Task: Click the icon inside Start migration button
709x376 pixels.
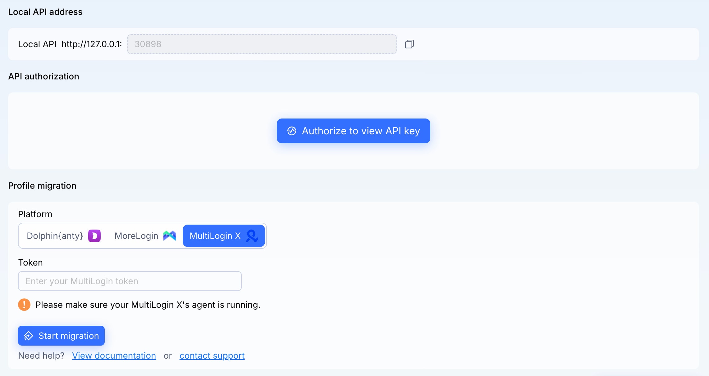Action: 29,336
